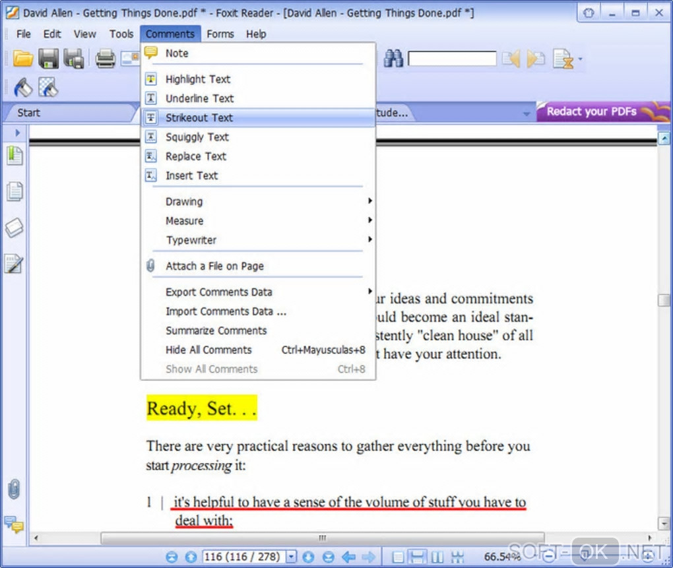
Task: Switch to facing pages layout icon
Action: 437,557
